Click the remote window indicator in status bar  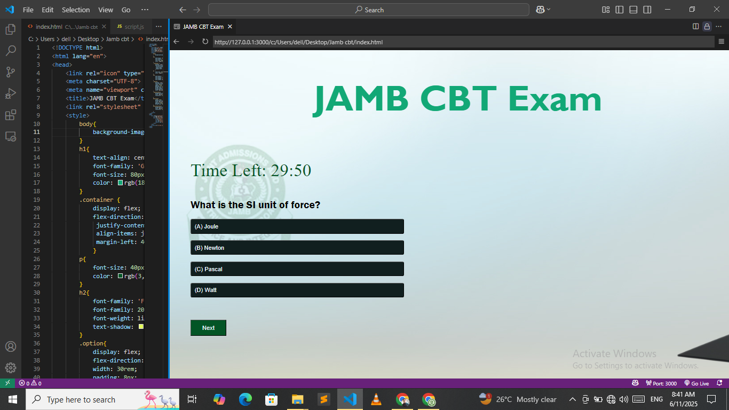(x=7, y=383)
